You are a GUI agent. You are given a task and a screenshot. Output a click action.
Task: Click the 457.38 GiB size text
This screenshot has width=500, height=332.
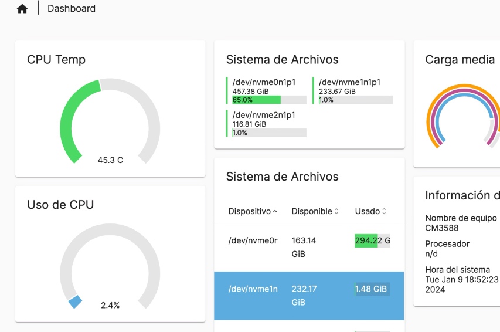(x=250, y=92)
